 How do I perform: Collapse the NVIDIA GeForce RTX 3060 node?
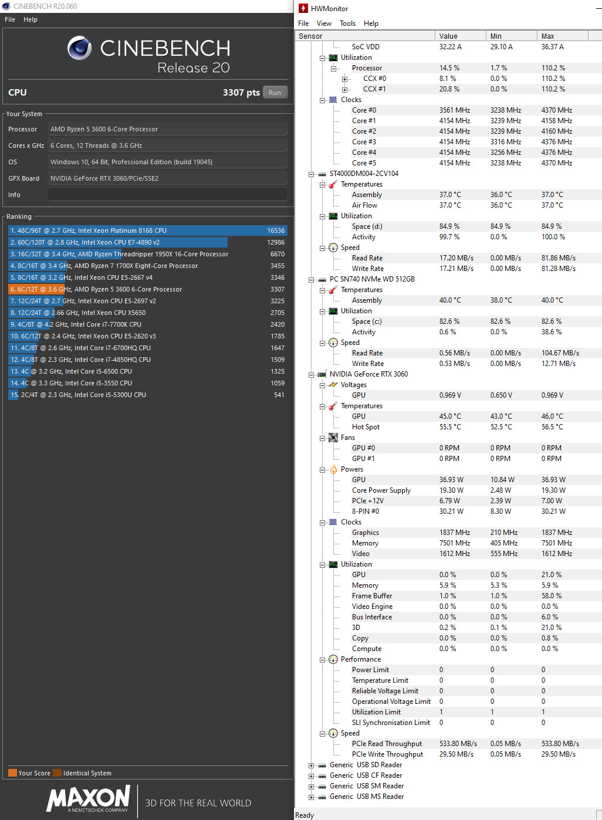(x=311, y=375)
